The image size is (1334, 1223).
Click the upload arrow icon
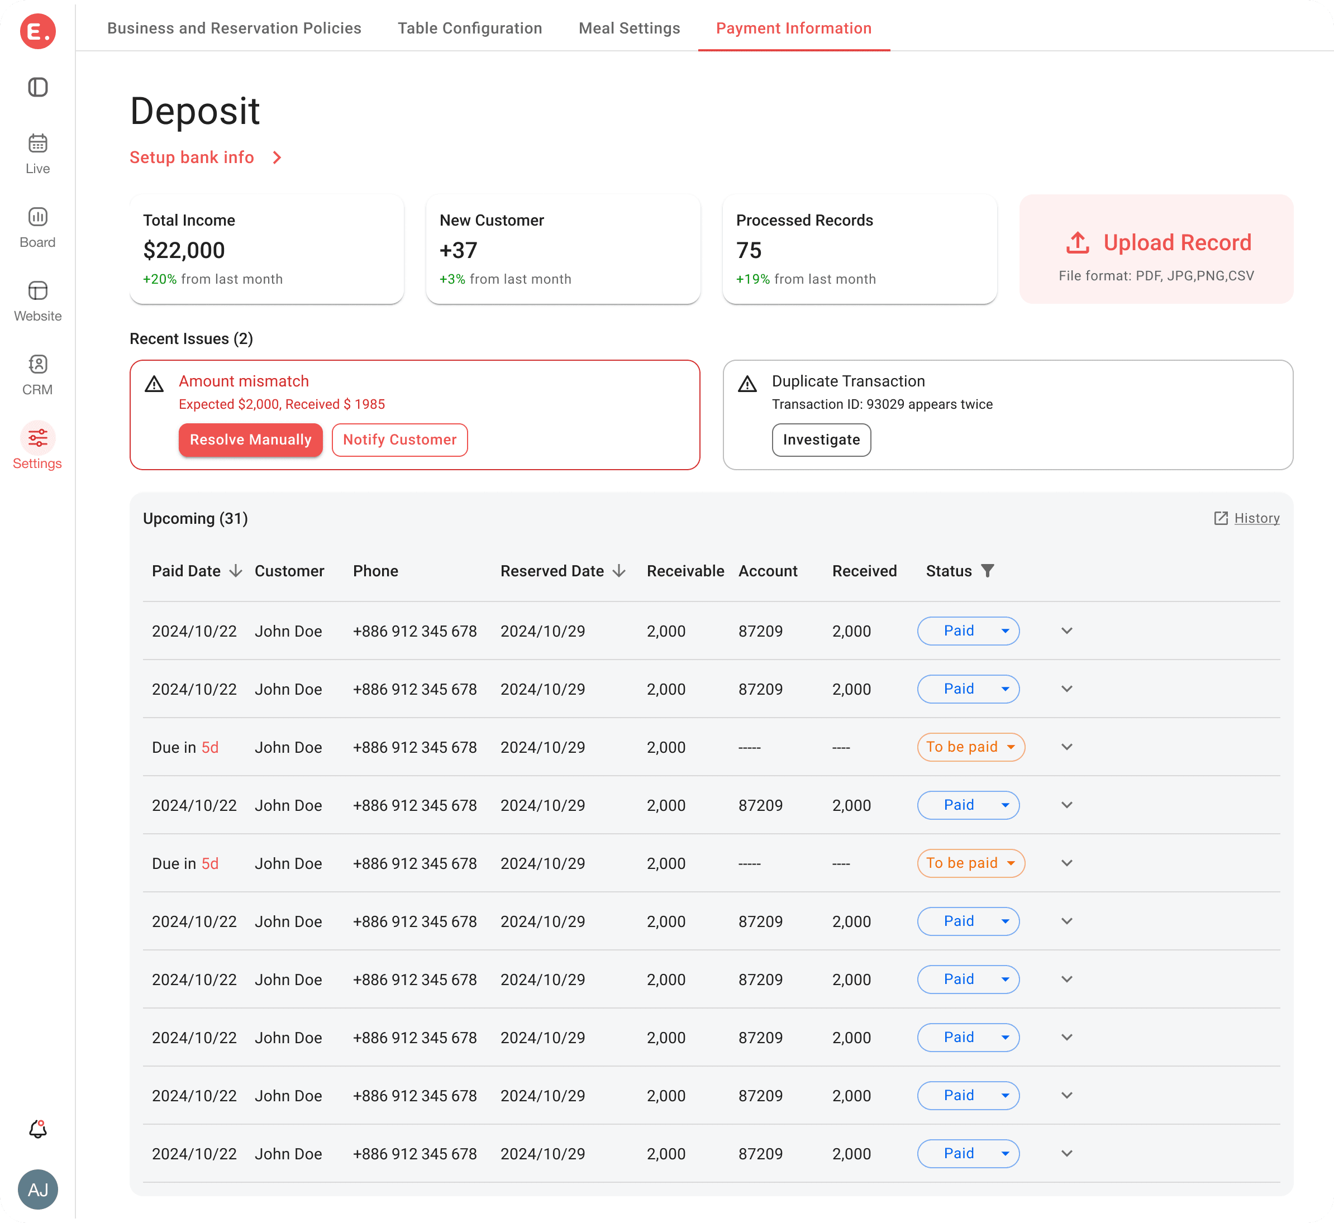[x=1078, y=243]
